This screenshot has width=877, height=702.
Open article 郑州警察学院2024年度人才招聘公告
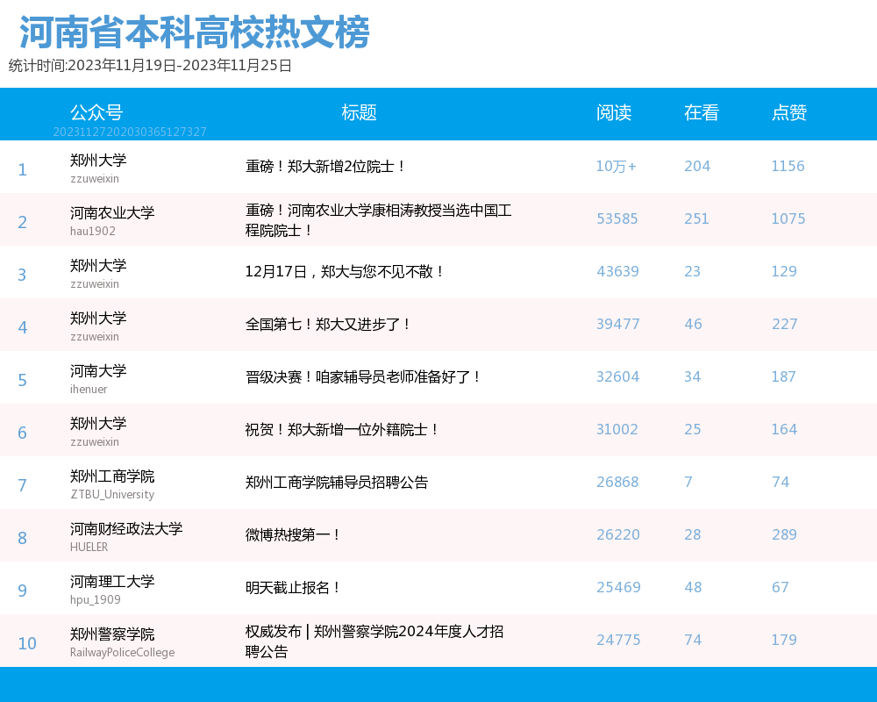374,641
